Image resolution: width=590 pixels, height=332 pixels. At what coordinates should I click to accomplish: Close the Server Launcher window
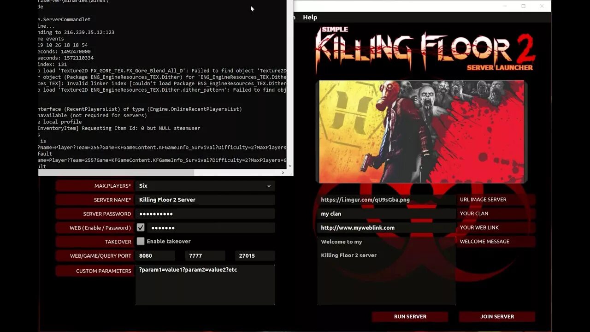(542, 6)
